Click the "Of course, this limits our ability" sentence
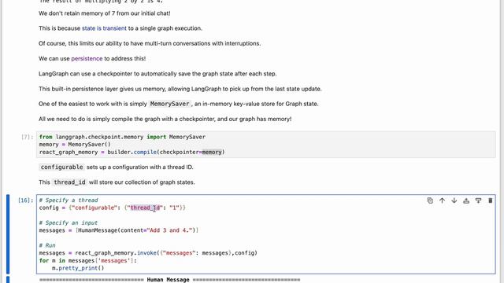This screenshot has width=504, height=283. pos(150,43)
